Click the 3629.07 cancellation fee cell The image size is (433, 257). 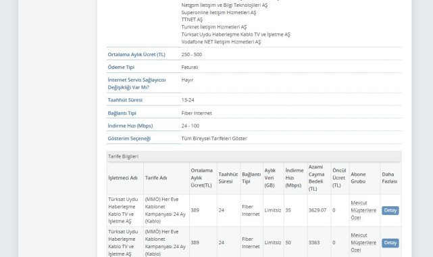(317, 210)
